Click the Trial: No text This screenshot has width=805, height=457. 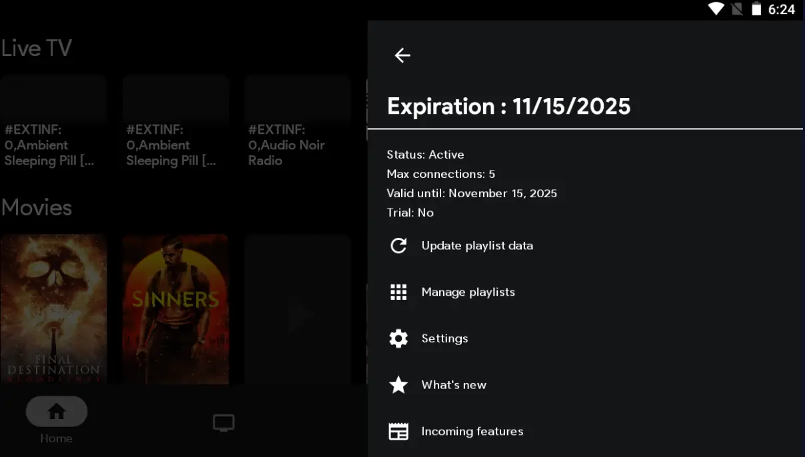coord(410,213)
